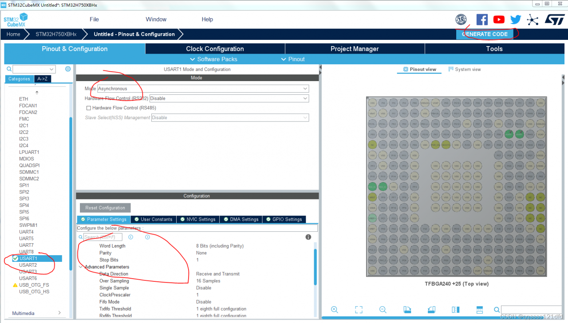568x323 pixels.
Task: Flip the chip vertically with the split-pane icon
Action: click(455, 310)
